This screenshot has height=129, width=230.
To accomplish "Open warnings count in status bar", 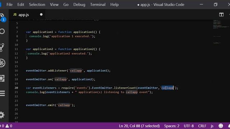I will 9,126.
